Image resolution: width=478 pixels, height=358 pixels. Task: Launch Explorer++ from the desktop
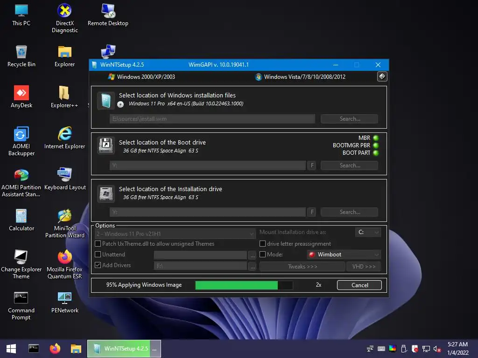[x=64, y=97]
